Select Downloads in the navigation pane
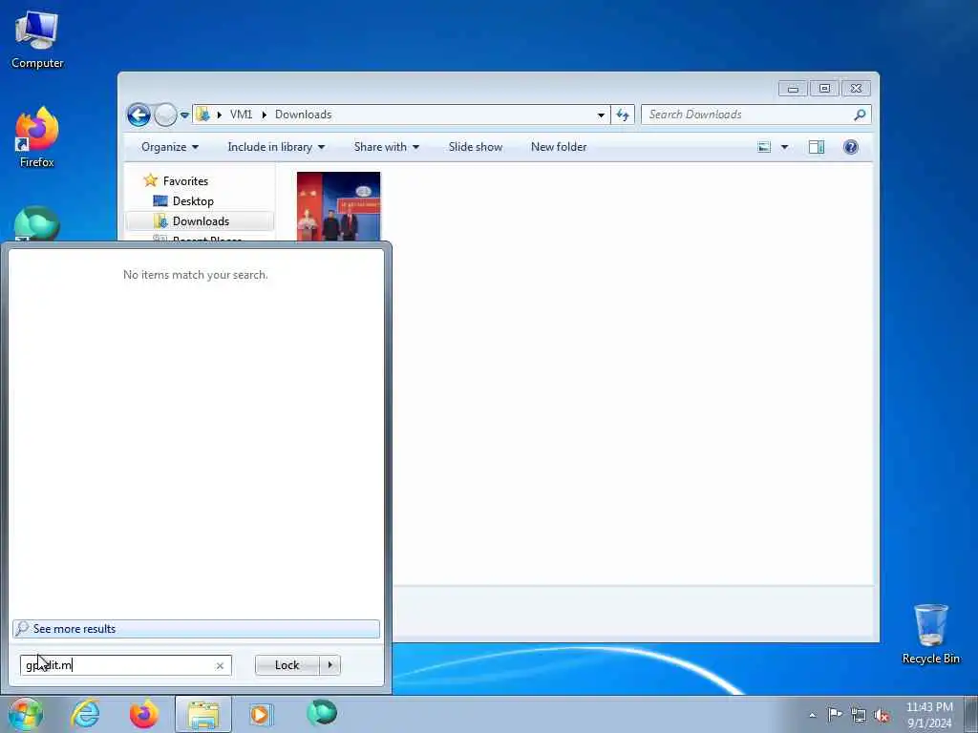This screenshot has height=733, width=978. tap(200, 221)
